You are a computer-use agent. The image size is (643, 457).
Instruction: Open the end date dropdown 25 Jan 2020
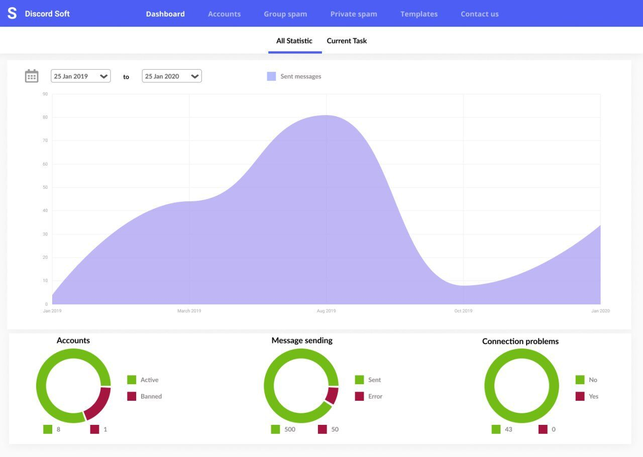tap(172, 76)
